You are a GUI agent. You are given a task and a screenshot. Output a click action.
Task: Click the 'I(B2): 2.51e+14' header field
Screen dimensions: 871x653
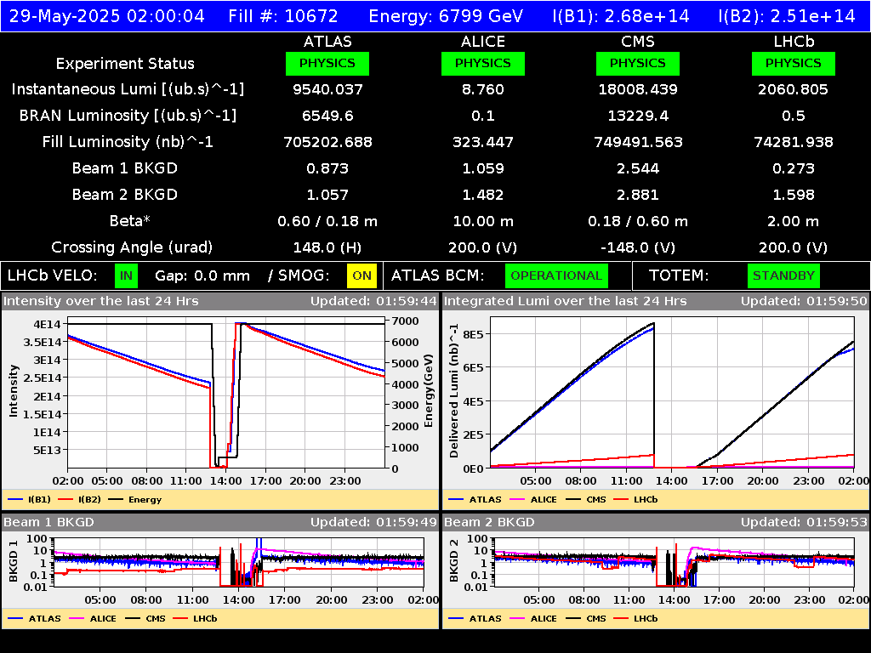pyautogui.click(x=787, y=16)
